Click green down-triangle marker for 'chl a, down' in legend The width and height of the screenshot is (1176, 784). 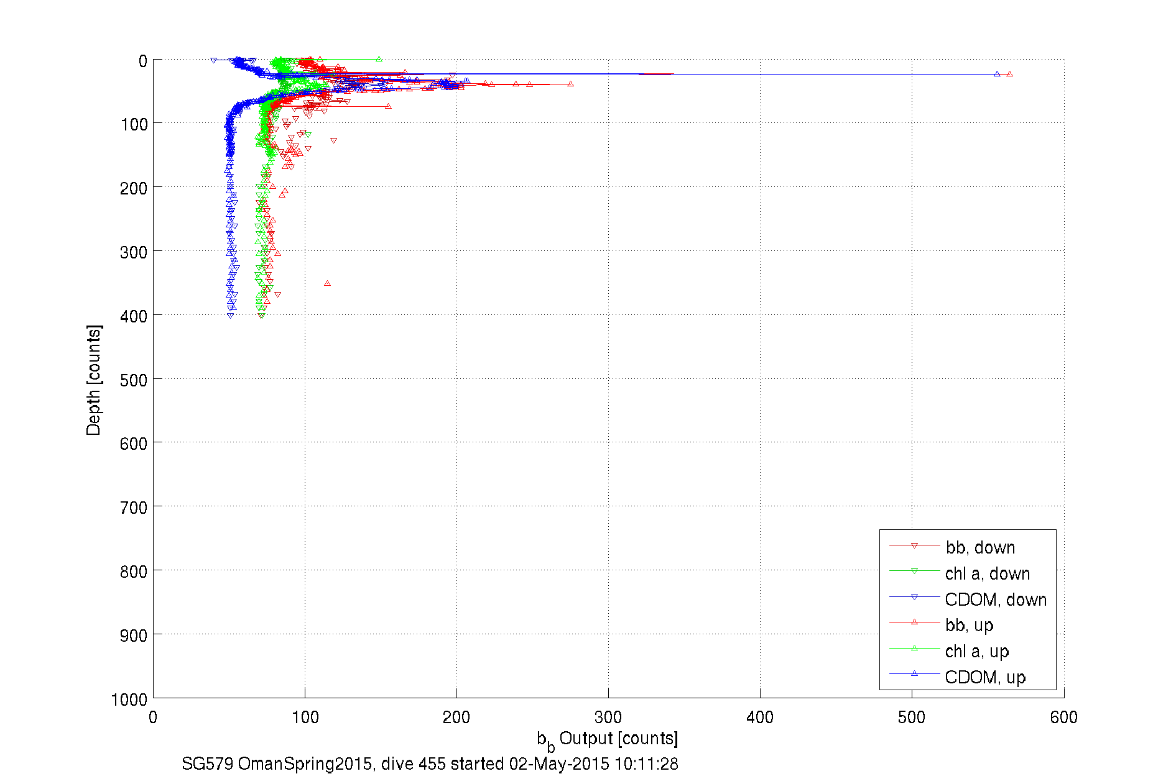(914, 571)
